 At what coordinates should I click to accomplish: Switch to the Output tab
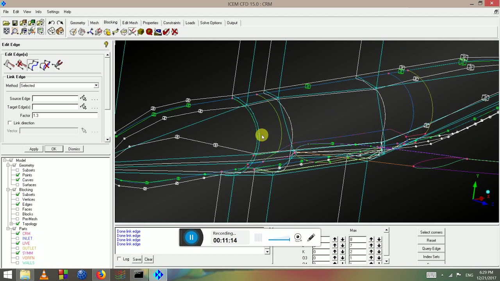click(232, 23)
